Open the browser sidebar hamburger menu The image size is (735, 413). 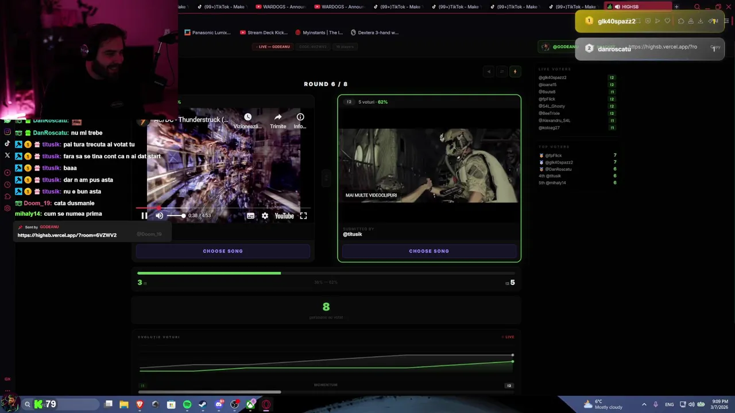click(x=726, y=21)
